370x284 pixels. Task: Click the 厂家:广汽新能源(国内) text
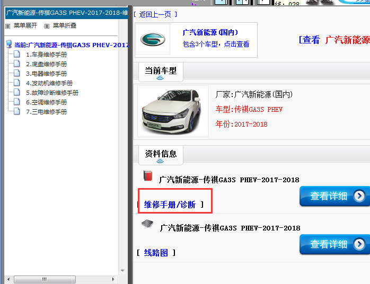[254, 95]
